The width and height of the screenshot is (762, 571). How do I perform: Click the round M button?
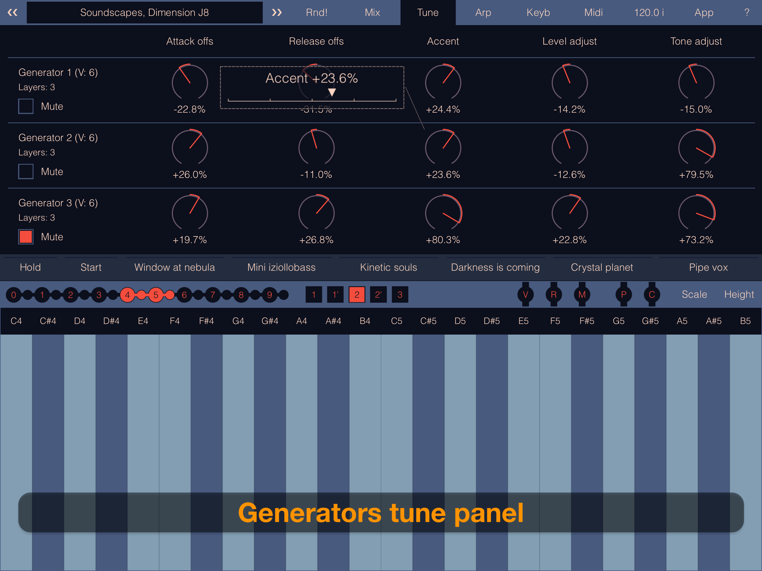pyautogui.click(x=582, y=294)
